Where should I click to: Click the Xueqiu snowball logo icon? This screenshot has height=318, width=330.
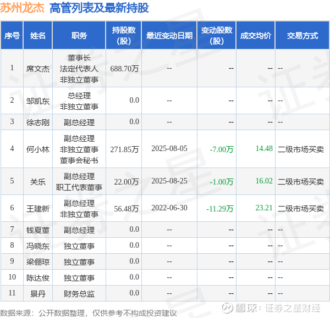coord(227,308)
